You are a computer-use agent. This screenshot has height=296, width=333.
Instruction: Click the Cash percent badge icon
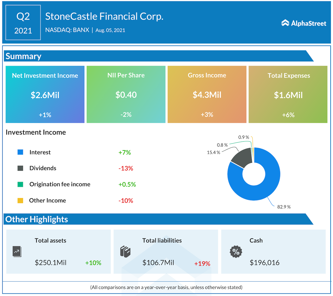tap(236, 252)
